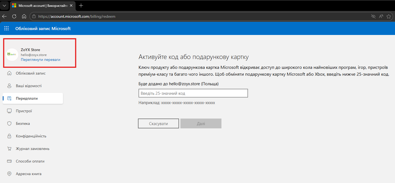Click the Наприклад example code text
This screenshot has width=395, height=183.
click(177, 103)
